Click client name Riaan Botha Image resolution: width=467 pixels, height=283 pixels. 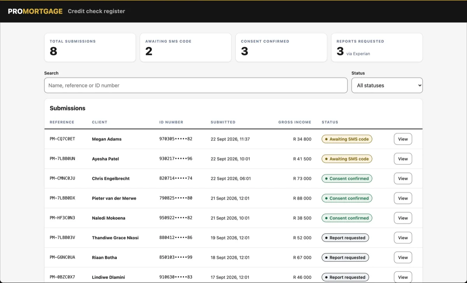104,258
